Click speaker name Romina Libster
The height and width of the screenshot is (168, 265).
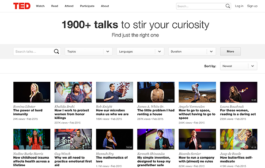coord(24,106)
